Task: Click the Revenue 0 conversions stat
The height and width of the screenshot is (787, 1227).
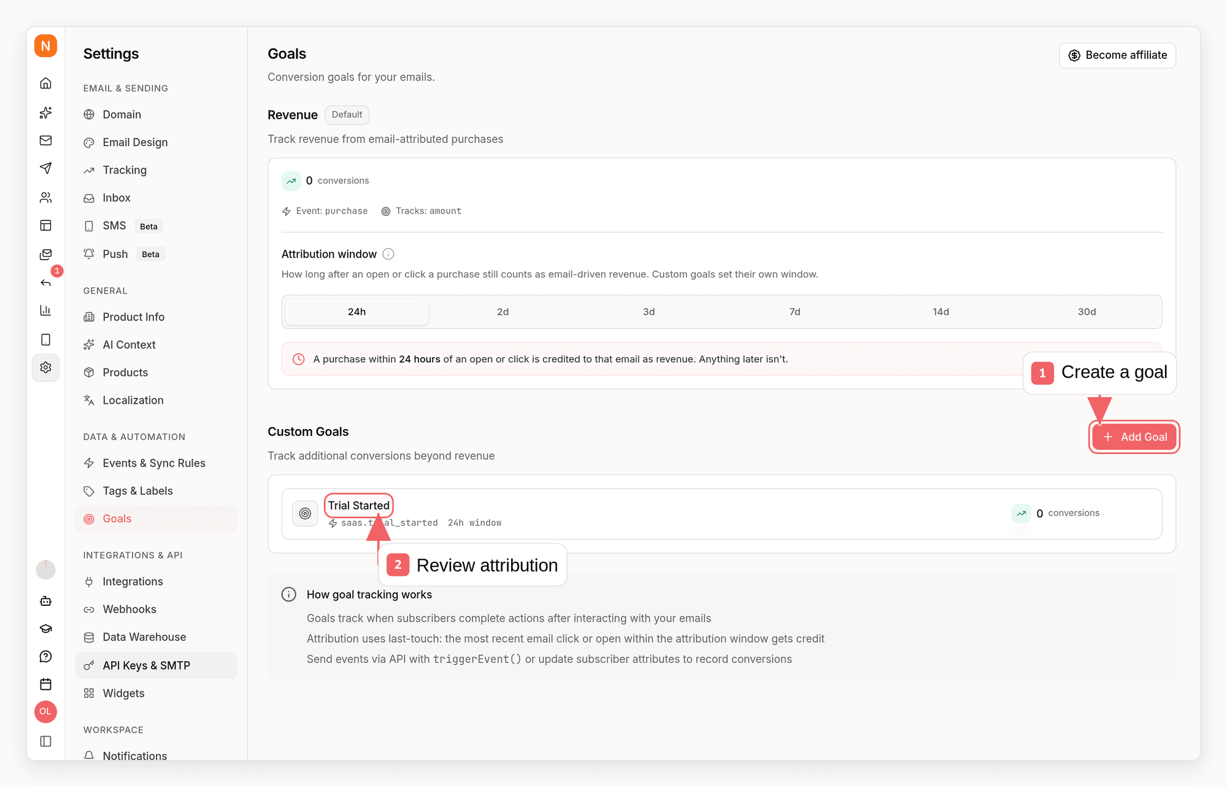Action: [x=326, y=180]
